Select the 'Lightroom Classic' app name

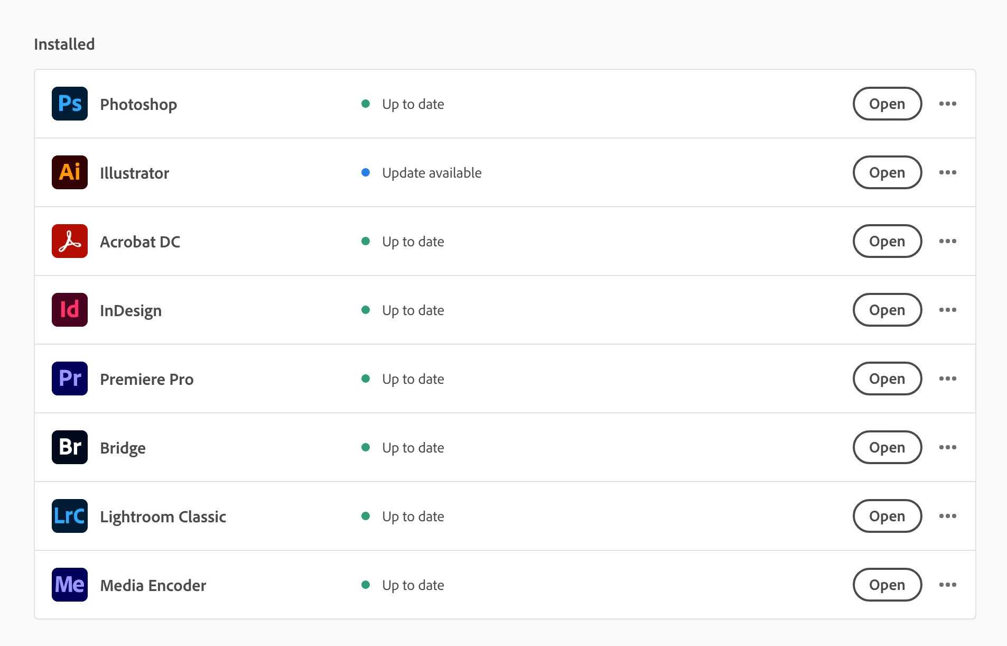(x=163, y=517)
